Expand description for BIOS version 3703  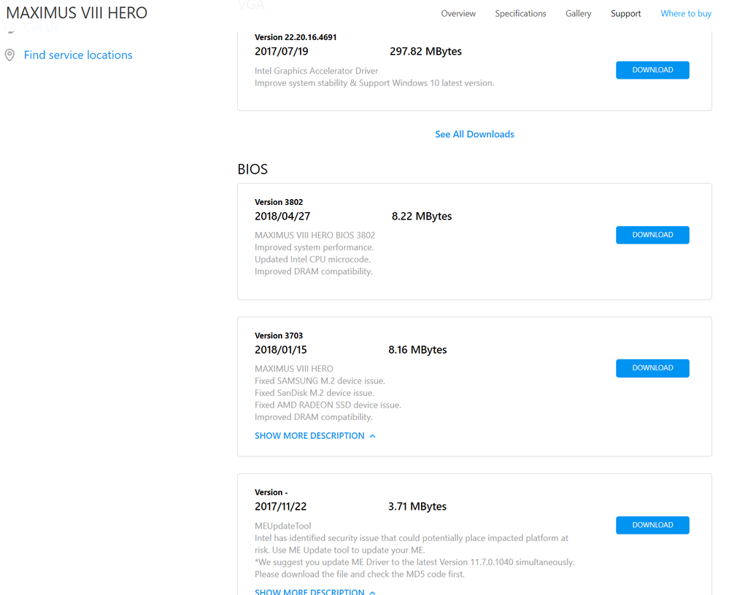point(315,436)
